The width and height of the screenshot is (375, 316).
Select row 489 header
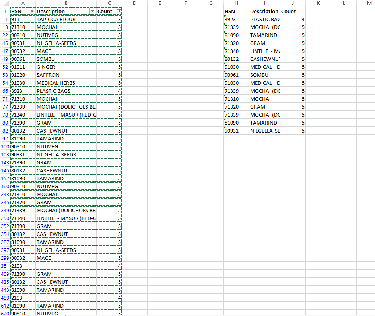tap(5, 298)
